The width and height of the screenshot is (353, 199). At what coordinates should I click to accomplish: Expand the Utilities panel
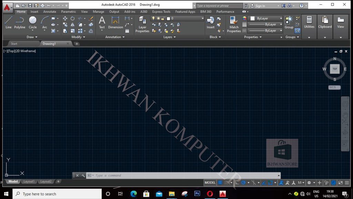coord(309,37)
